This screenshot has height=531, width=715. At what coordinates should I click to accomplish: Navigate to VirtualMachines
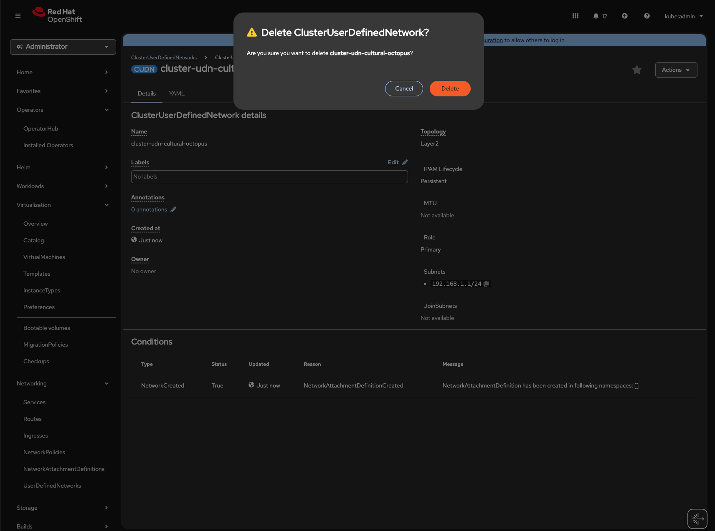click(x=44, y=257)
